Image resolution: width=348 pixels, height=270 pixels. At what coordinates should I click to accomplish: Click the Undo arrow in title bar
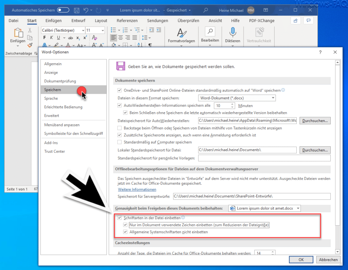(x=86, y=10)
